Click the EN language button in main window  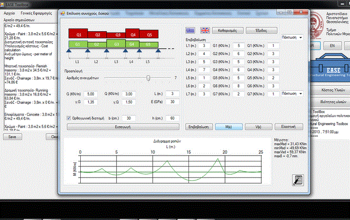click(x=333, y=45)
